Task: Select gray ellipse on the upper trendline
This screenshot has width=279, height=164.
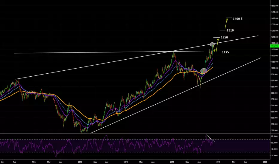Action: [212, 44]
